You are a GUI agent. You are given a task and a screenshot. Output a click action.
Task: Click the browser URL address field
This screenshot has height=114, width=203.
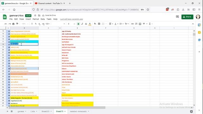pos(91,9)
